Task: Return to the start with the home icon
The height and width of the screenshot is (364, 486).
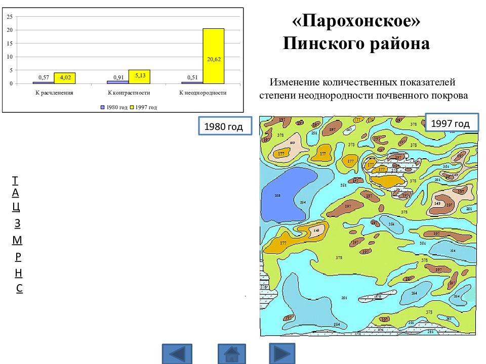Action: (x=232, y=354)
